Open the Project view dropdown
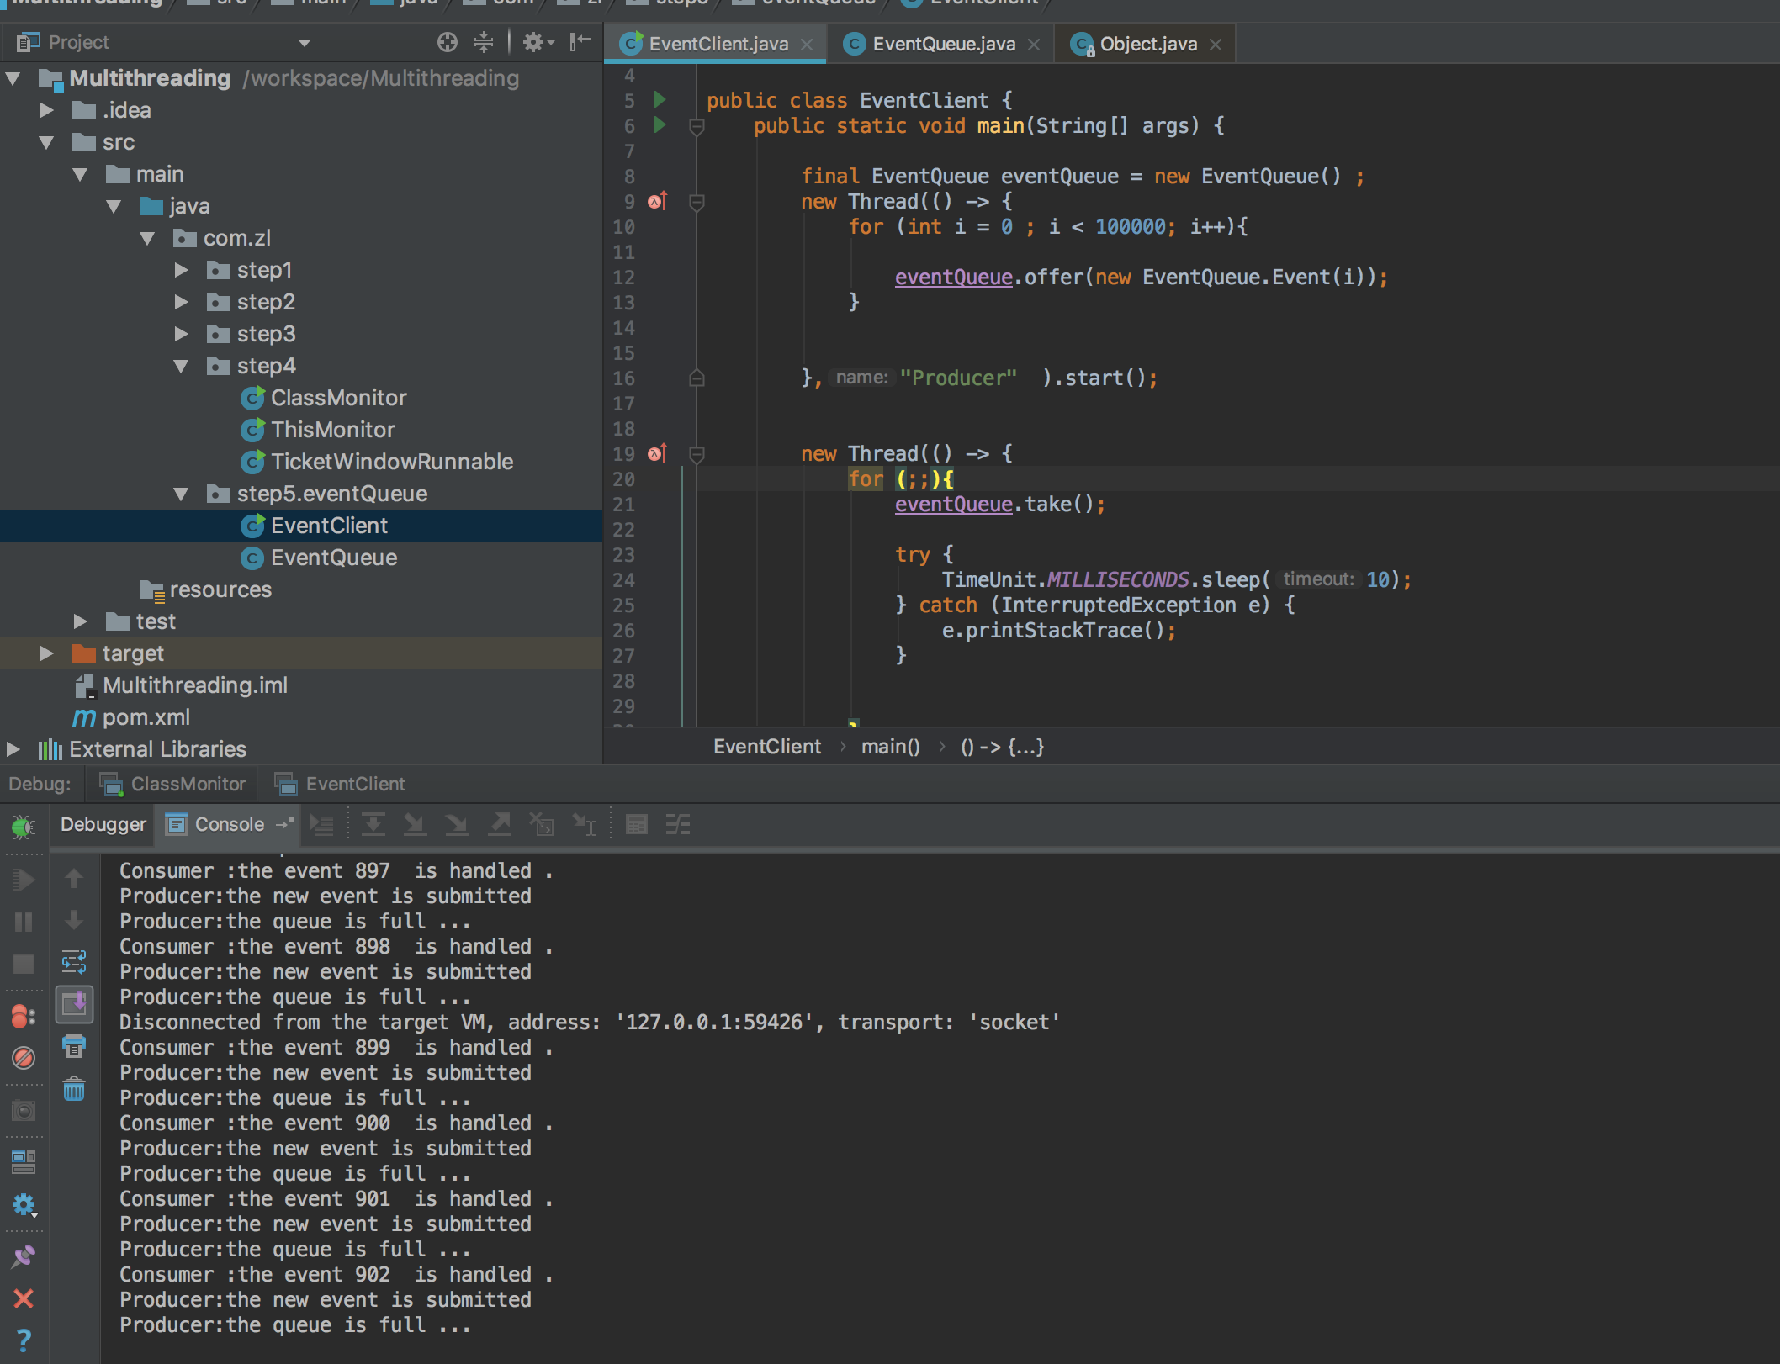 click(305, 43)
